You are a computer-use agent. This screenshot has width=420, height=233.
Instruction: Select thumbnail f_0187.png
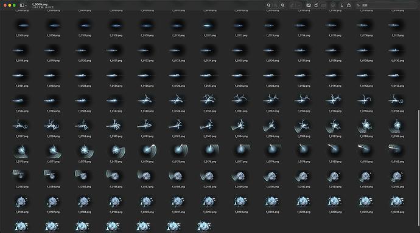(147, 177)
